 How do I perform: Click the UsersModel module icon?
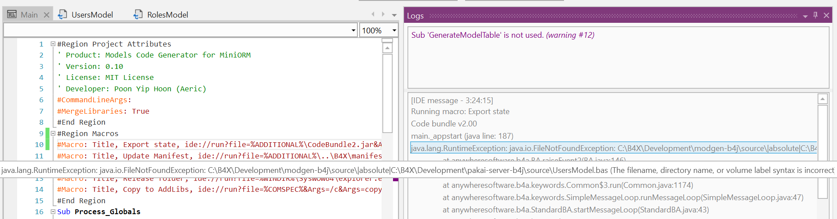coord(63,14)
